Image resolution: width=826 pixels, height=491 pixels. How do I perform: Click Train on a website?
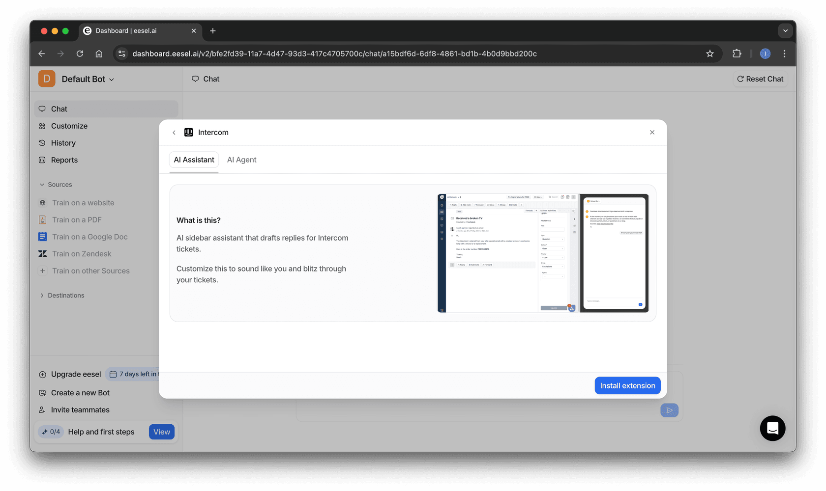click(83, 203)
